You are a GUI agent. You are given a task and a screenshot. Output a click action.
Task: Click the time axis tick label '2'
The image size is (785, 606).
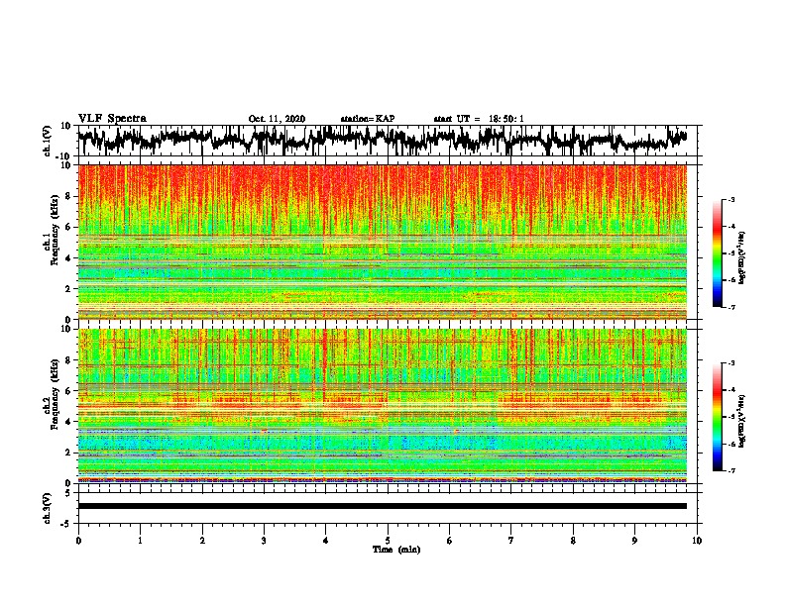202,541
